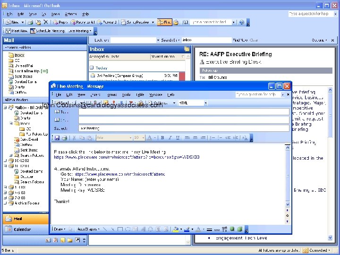The width and height of the screenshot is (340, 255).
Task: Click the Delete X icon in Outlook toolbar
Action: [45, 22]
